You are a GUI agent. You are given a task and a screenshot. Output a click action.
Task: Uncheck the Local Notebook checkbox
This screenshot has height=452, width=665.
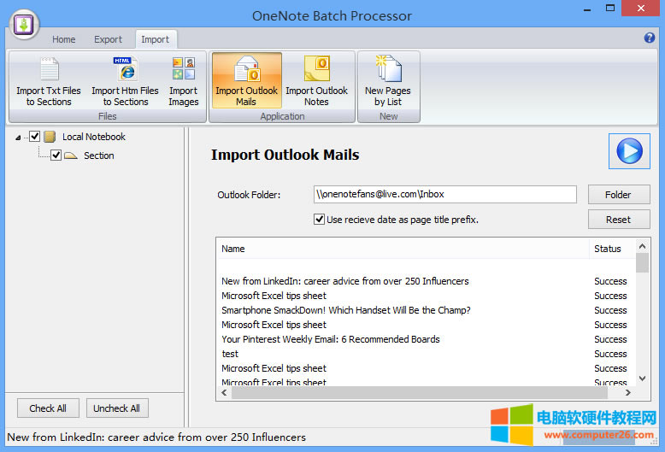[x=35, y=137]
